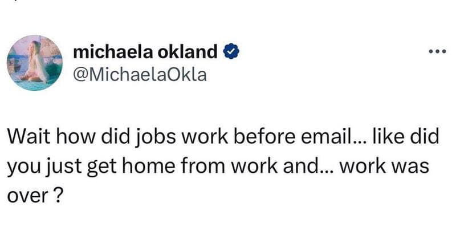Open michaela okland's profile picture

coord(36,63)
